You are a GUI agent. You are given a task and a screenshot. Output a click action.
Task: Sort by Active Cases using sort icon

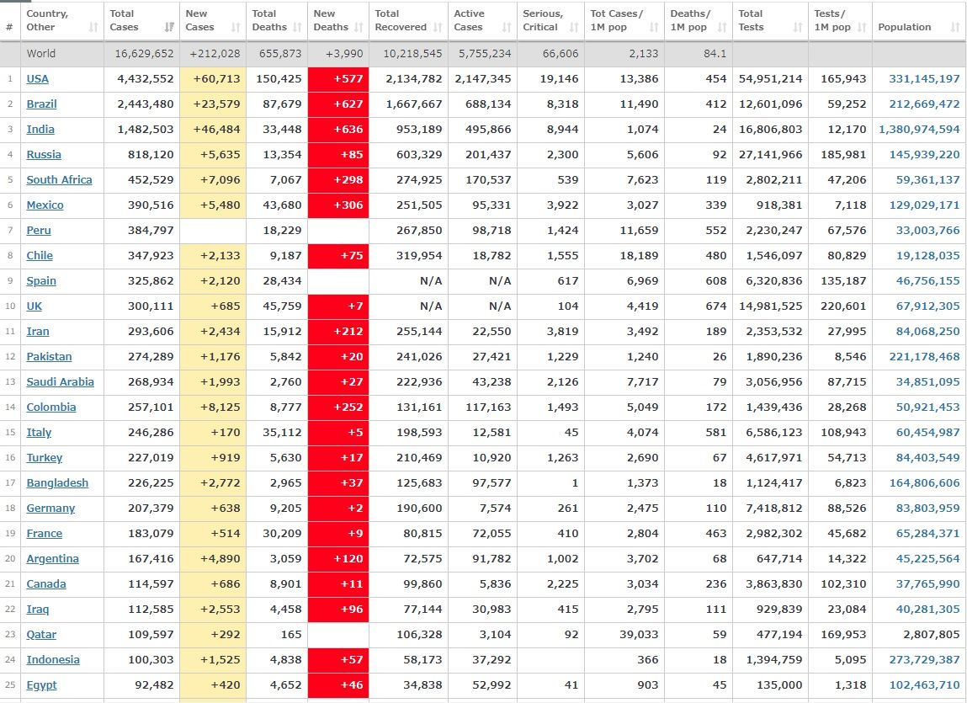(x=507, y=28)
